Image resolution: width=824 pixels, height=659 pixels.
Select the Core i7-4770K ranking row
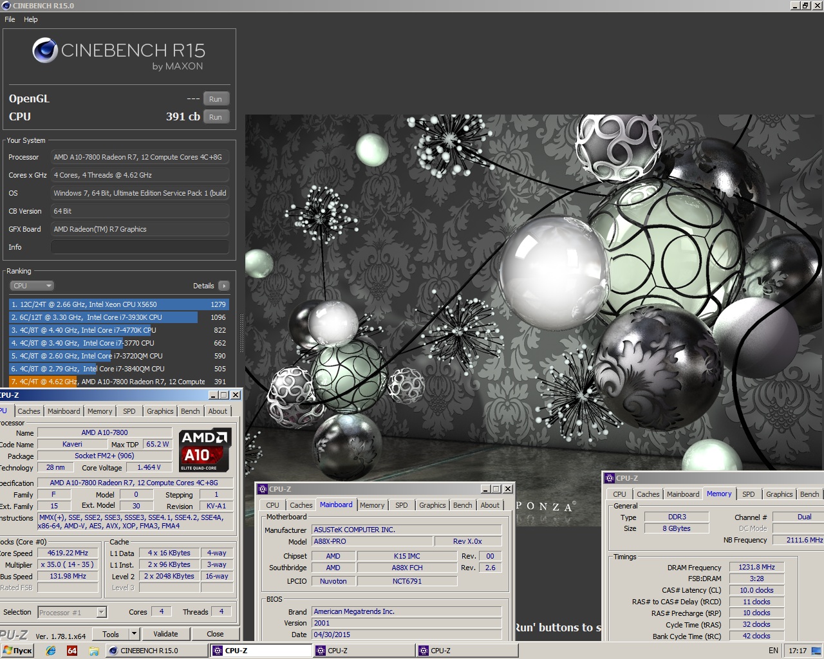click(x=119, y=330)
